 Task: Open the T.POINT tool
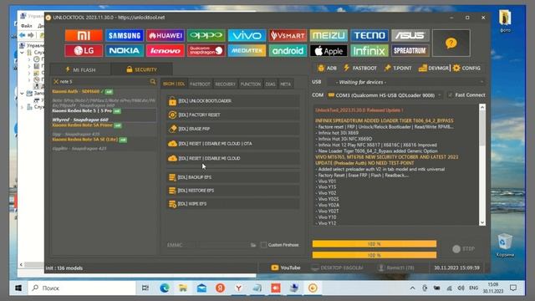tap(398, 69)
